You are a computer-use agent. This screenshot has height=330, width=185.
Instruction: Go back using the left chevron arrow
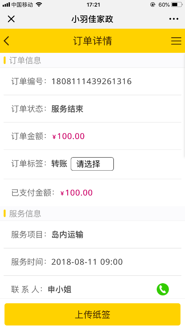(x=7, y=41)
